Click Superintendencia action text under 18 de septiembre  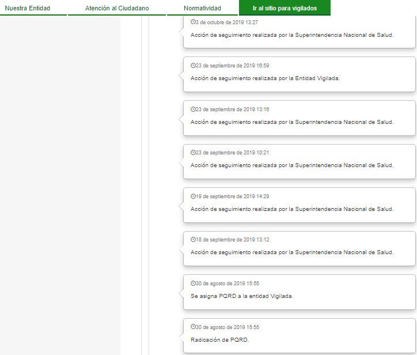tap(292, 252)
